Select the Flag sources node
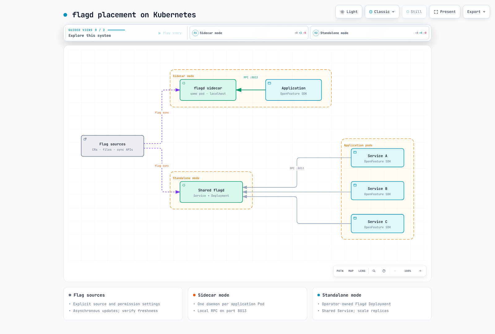Image resolution: width=495 pixels, height=334 pixels. [113, 146]
